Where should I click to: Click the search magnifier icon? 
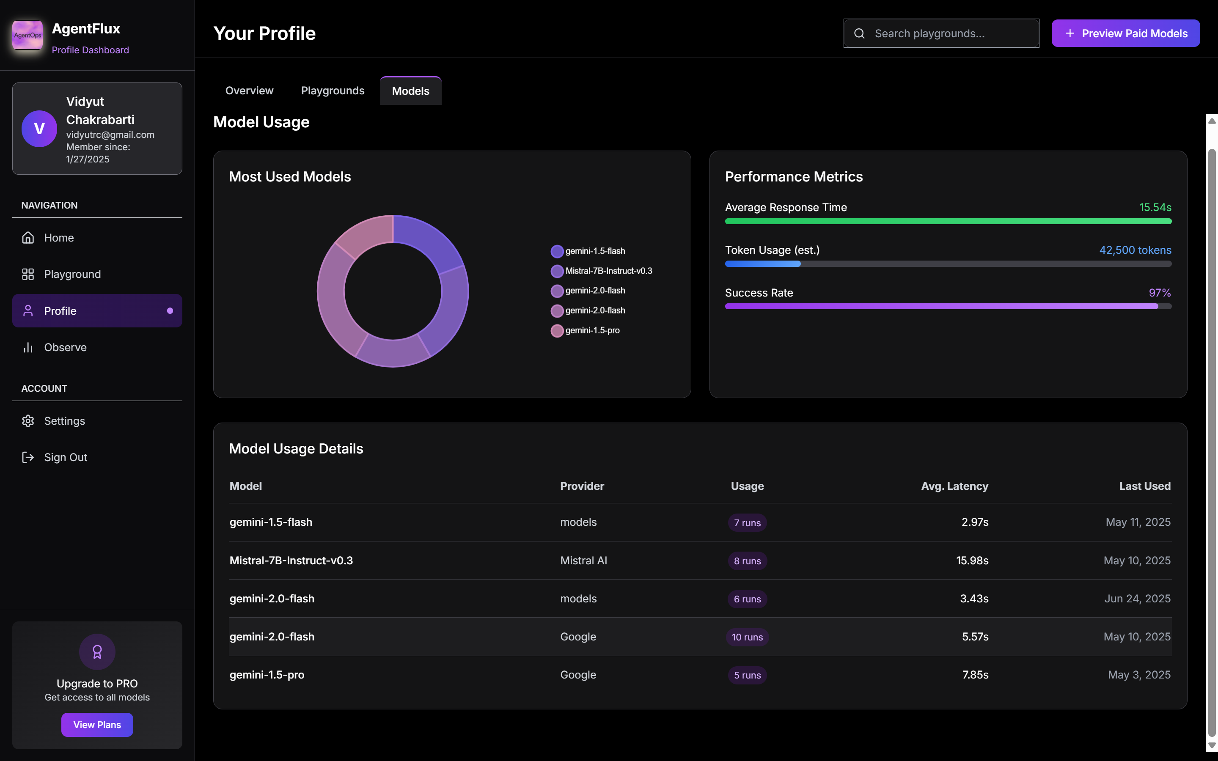click(x=860, y=33)
